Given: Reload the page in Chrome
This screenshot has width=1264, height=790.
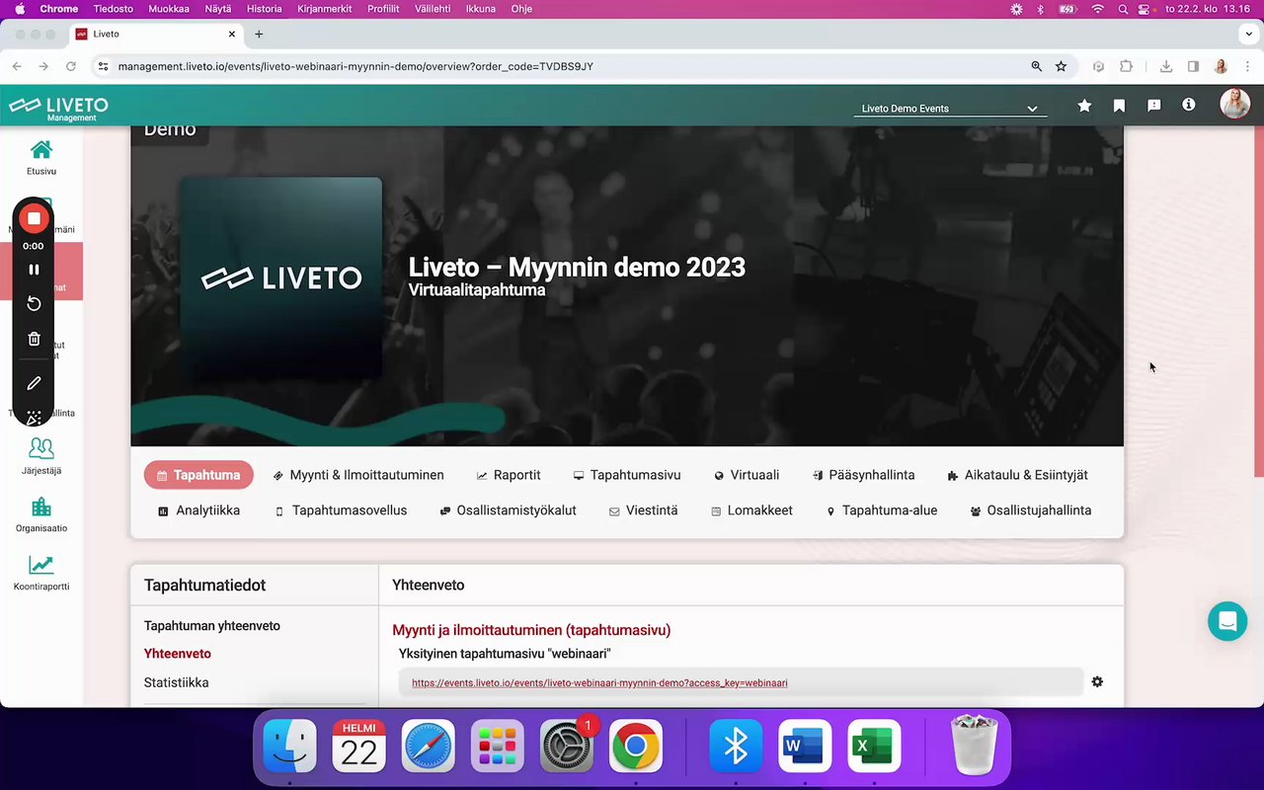Looking at the screenshot, I should pos(70,66).
